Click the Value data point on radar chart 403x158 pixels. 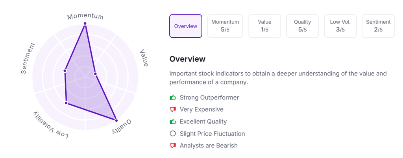[95, 73]
